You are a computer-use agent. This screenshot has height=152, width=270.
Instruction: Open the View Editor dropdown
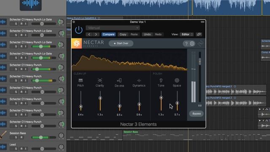click(187, 34)
